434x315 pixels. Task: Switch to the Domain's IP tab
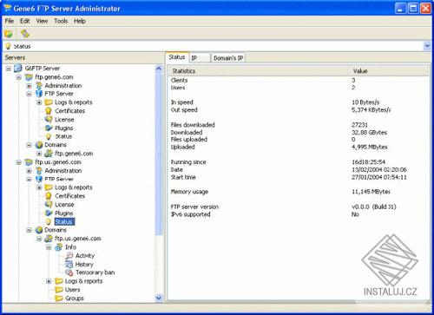click(228, 58)
